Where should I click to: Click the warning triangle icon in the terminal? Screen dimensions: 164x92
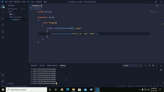161,70
